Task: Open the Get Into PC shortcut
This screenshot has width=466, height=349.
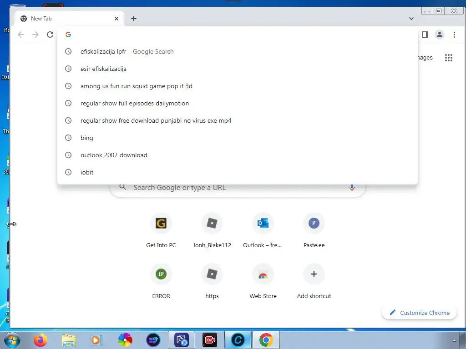Action: coord(161,230)
